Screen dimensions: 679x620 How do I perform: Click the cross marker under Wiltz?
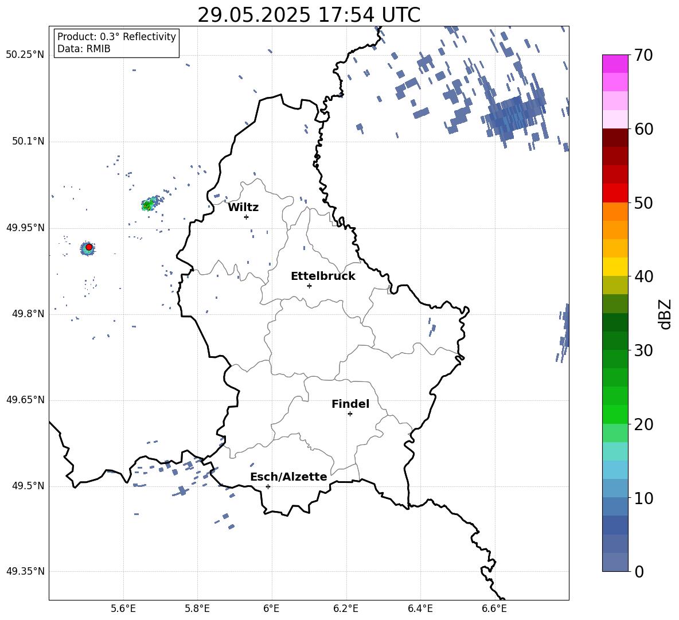[246, 217]
